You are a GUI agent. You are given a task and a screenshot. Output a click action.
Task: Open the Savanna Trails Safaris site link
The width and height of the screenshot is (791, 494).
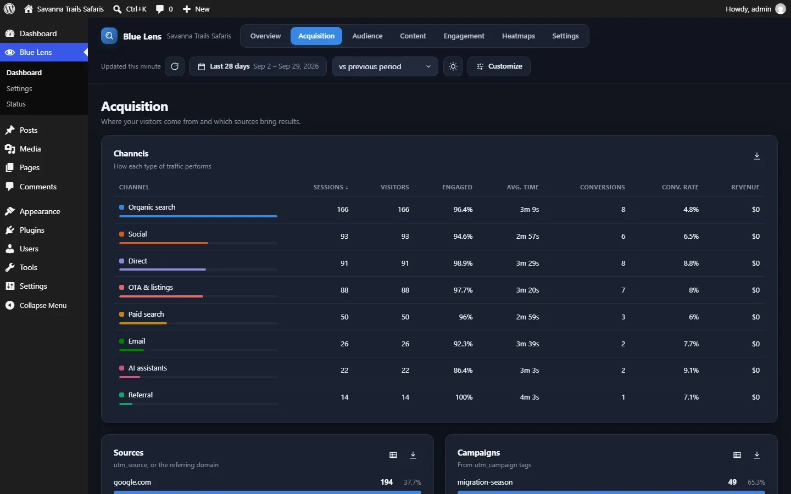[x=64, y=9]
